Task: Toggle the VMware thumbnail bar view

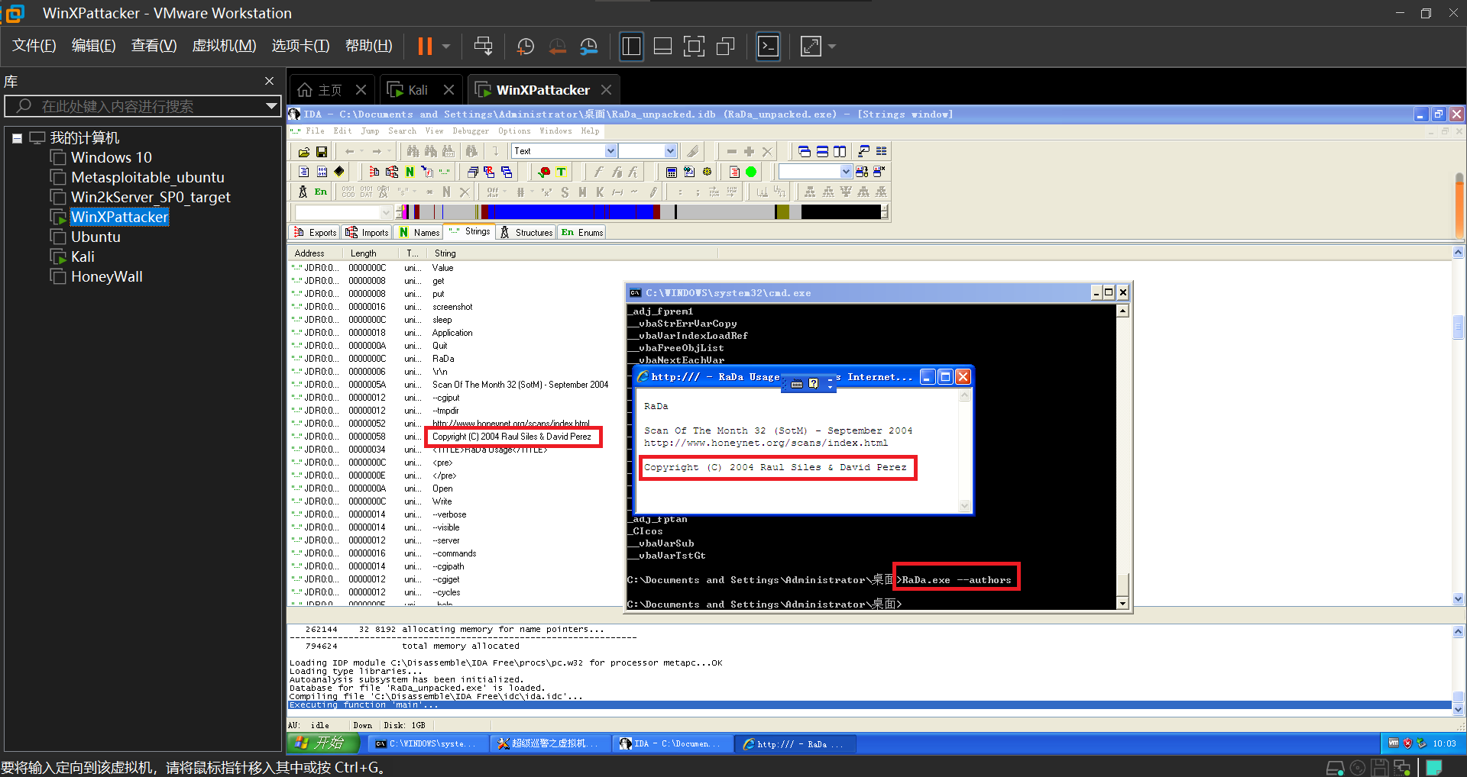Action: pyautogui.click(x=662, y=47)
